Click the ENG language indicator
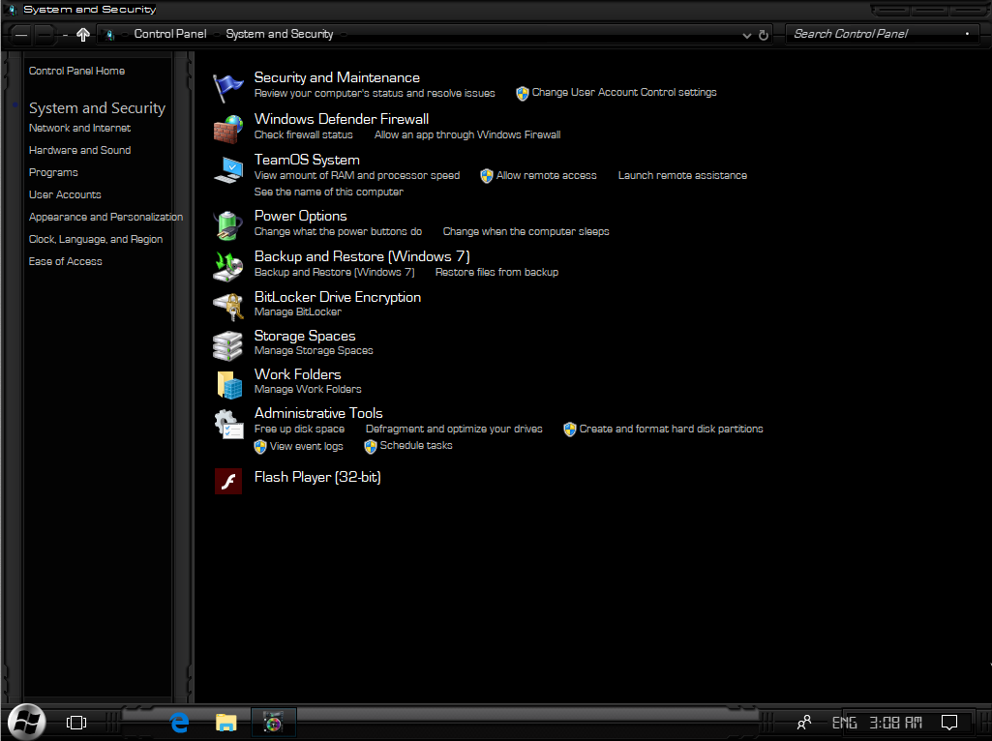 click(x=844, y=722)
